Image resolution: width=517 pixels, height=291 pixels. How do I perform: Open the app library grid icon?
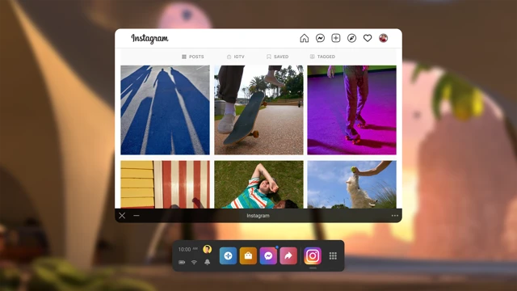pos(333,255)
